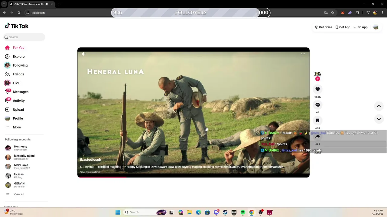
Task: Go to previous video with up chevron
Action: point(379,106)
